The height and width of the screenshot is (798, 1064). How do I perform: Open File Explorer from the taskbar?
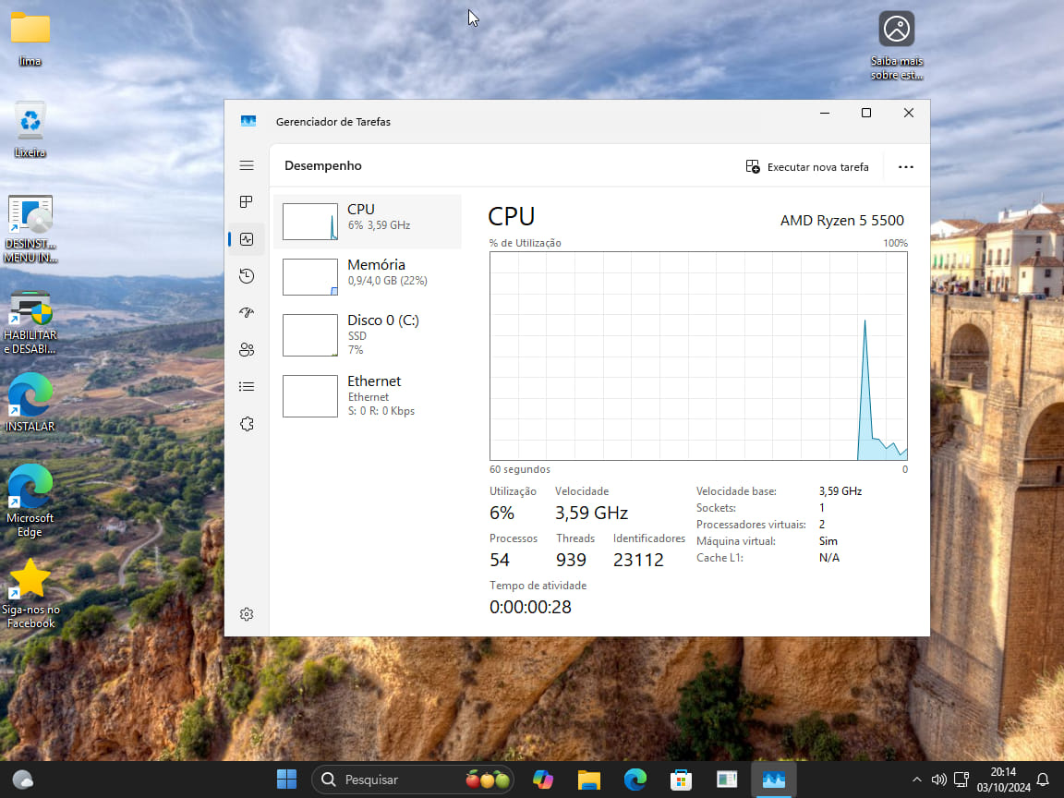[x=588, y=780]
